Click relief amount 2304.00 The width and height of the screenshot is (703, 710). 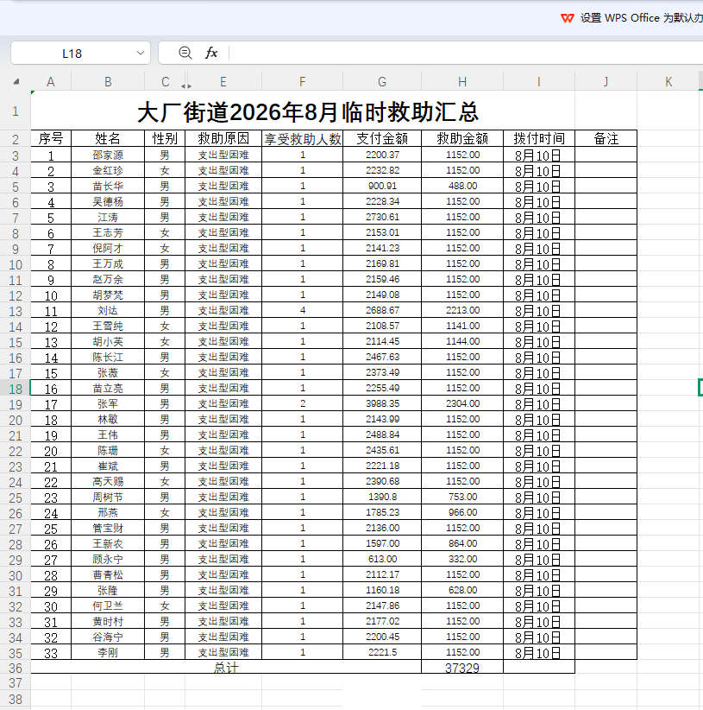click(x=462, y=404)
